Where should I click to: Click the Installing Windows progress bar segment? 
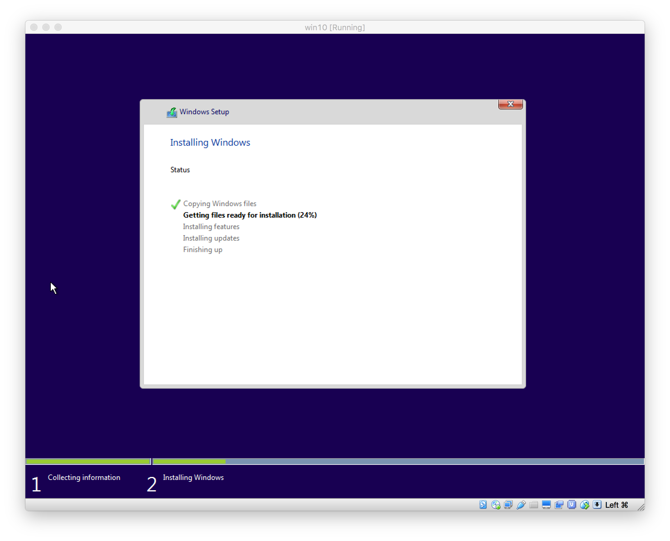coord(399,462)
